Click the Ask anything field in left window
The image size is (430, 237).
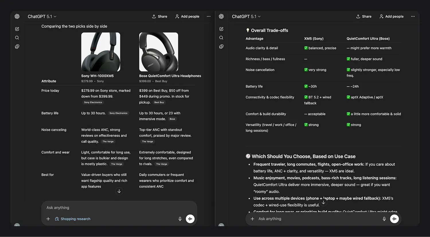(x=119, y=208)
